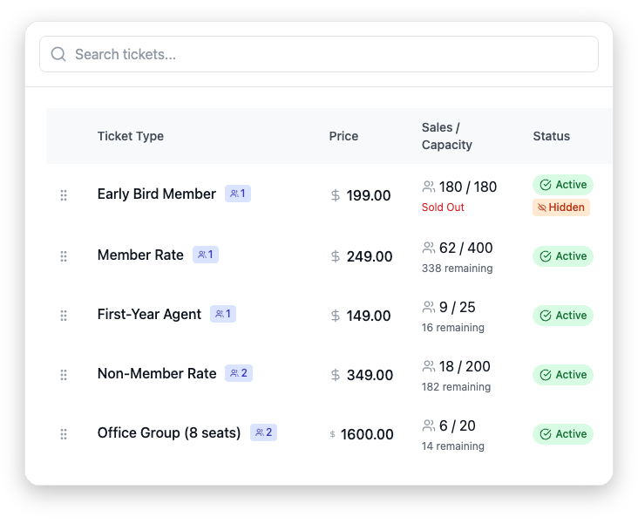
Task: Click the 18 / 200 sales value
Action: point(465,366)
